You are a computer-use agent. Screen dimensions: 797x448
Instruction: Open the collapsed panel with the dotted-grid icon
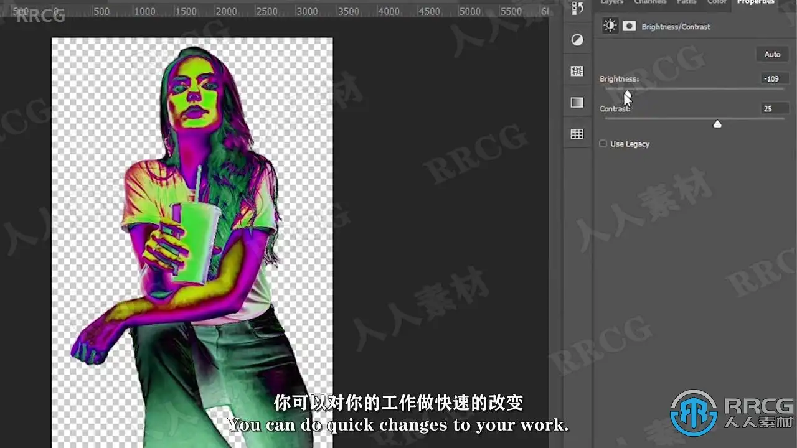577,71
